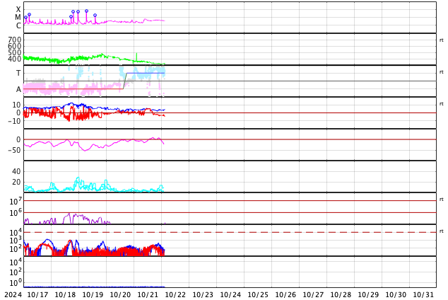Click the 10/30 date label
Viewport: 448px width, 300px height.
(x=396, y=295)
